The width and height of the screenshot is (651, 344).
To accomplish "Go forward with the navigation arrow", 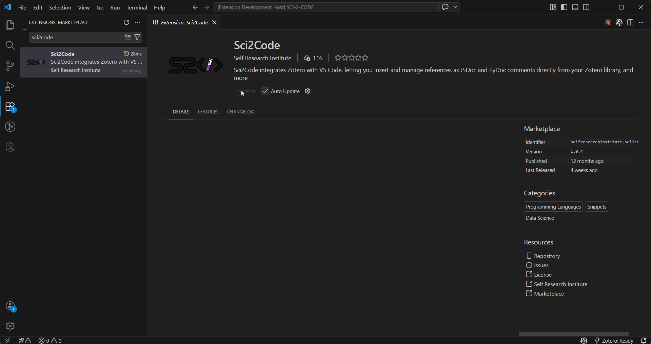I will pos(206,7).
